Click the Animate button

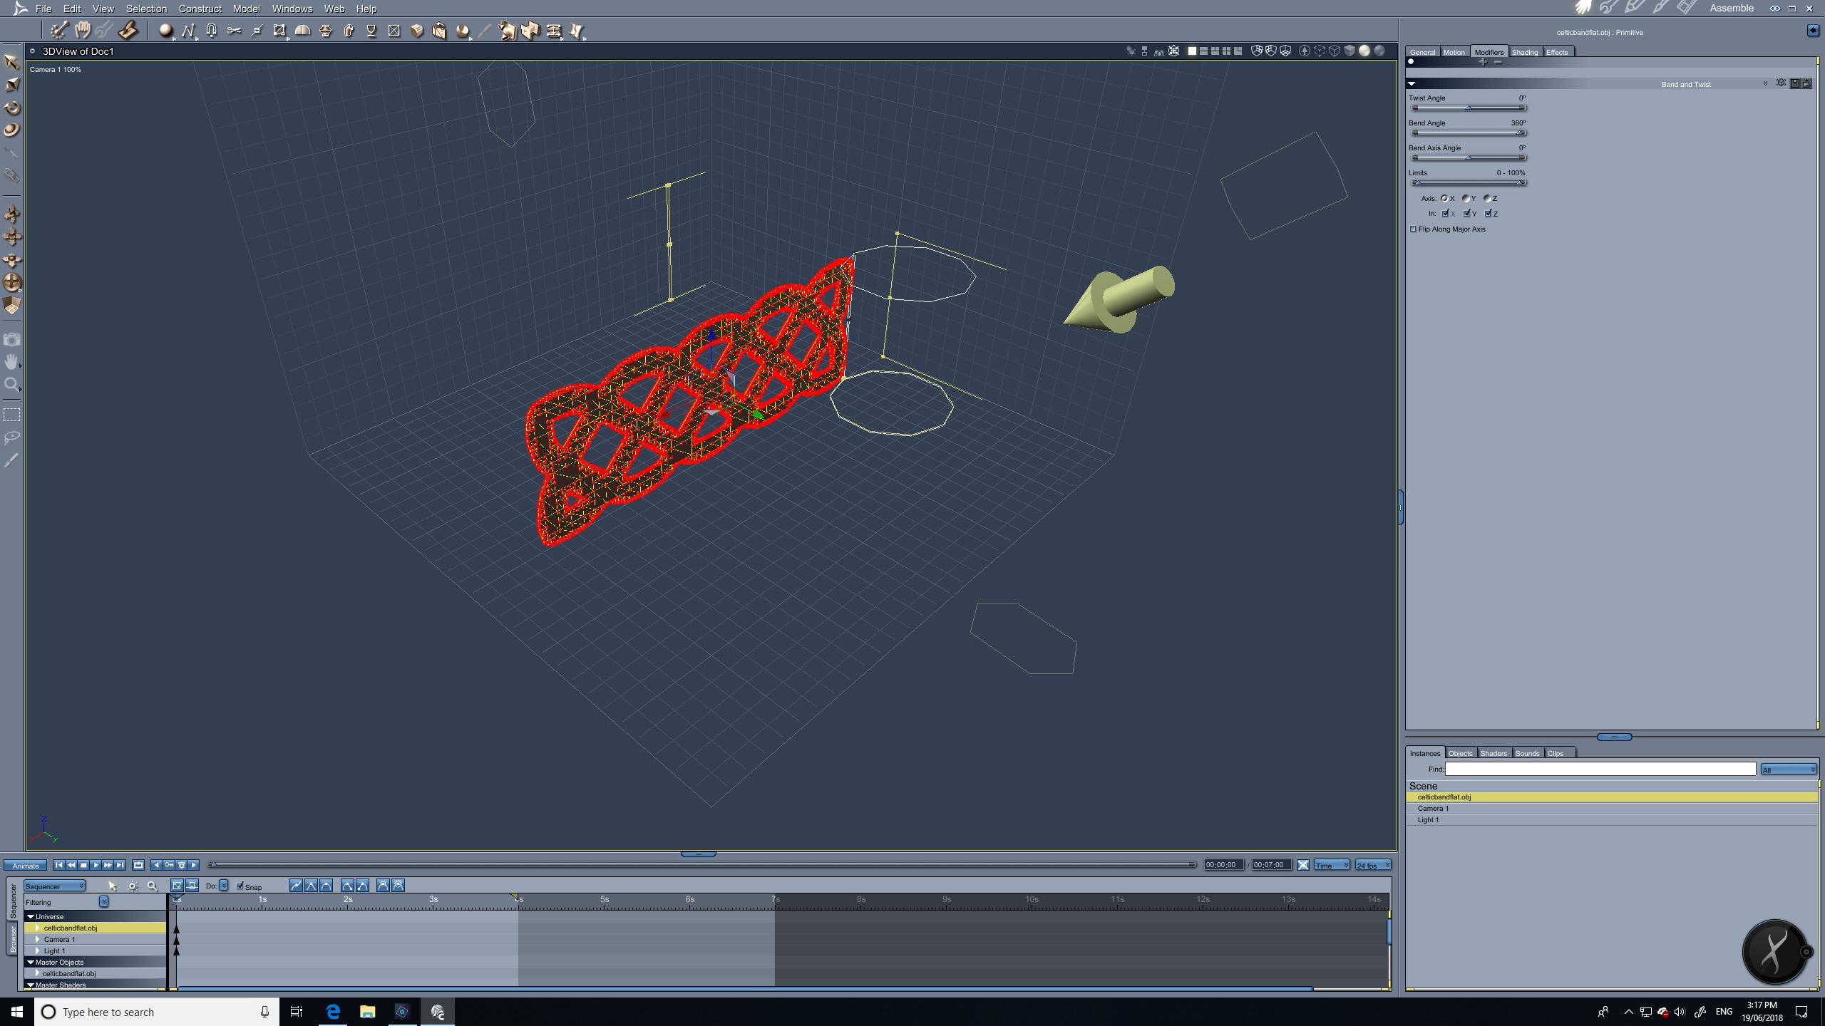point(26,866)
